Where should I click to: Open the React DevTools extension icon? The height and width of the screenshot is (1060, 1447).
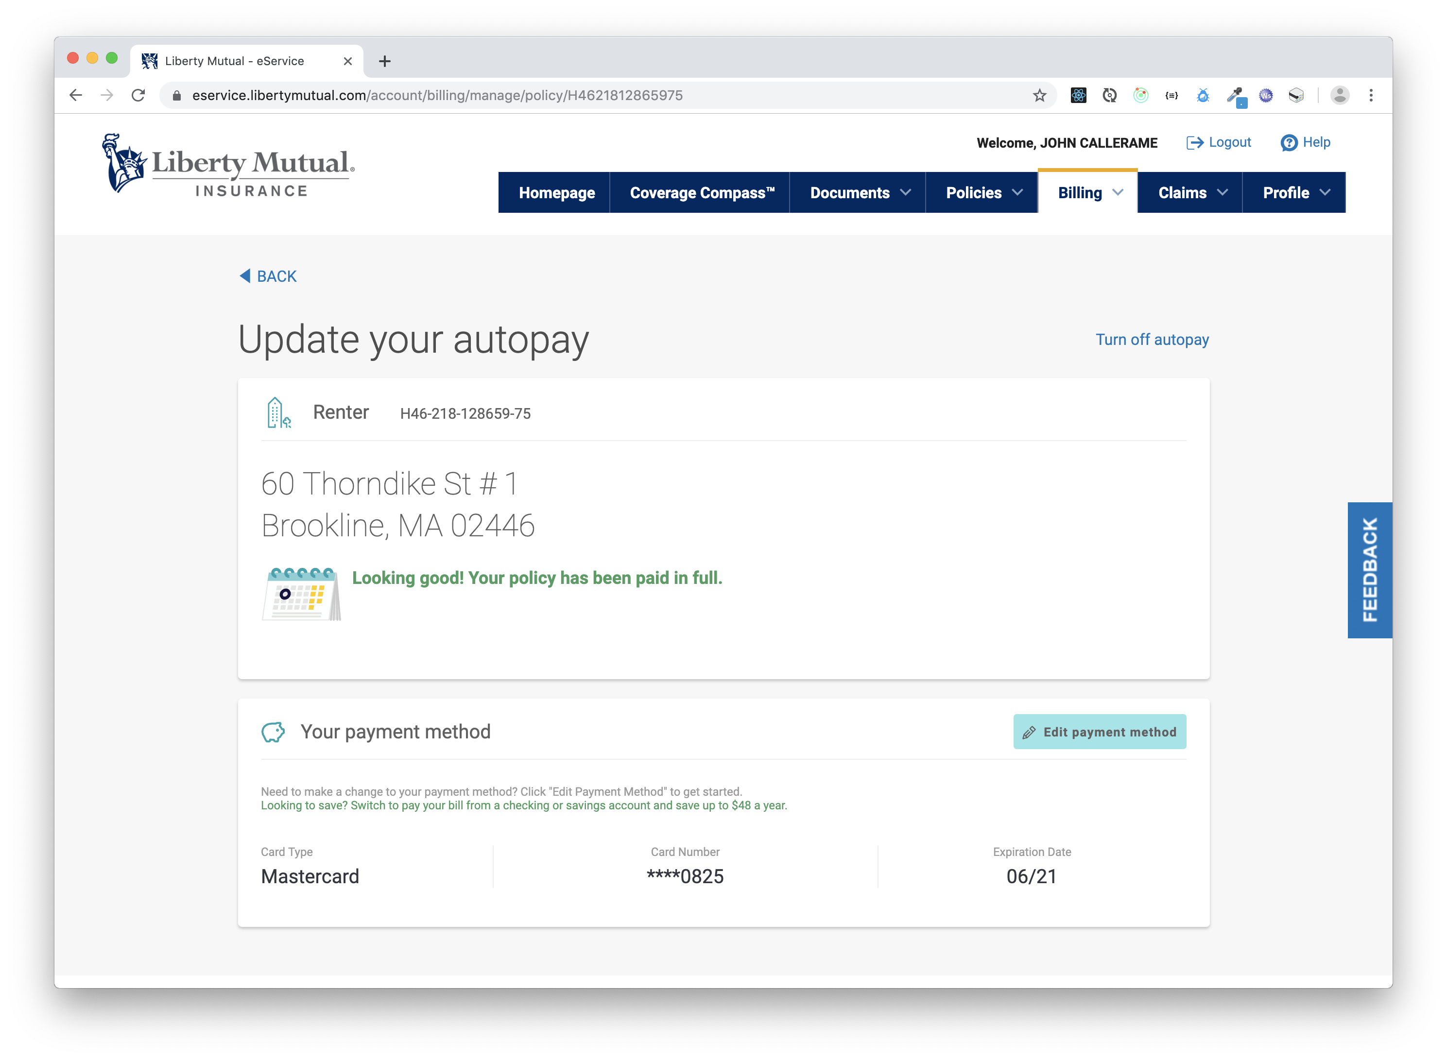tap(1078, 95)
